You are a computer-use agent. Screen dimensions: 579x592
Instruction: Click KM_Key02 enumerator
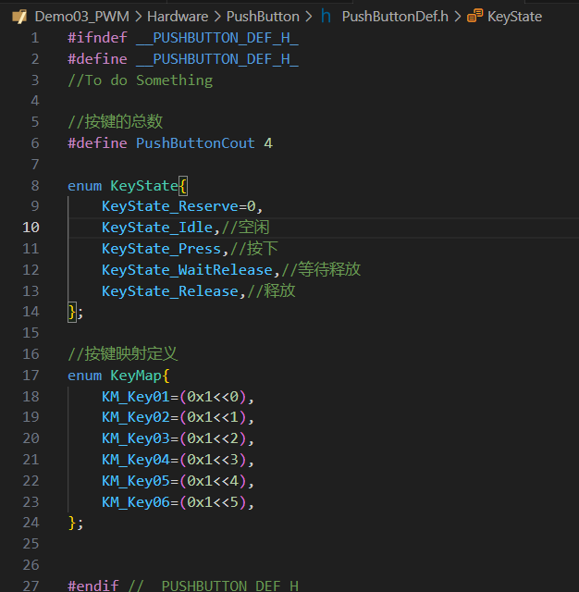pyautogui.click(x=136, y=417)
